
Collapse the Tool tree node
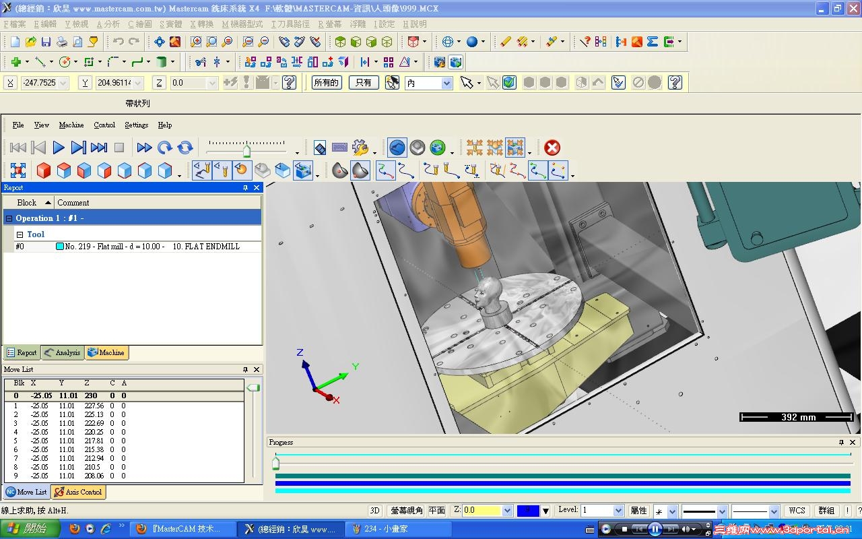[x=20, y=234]
